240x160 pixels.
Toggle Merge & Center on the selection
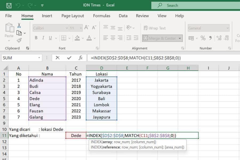160,38
